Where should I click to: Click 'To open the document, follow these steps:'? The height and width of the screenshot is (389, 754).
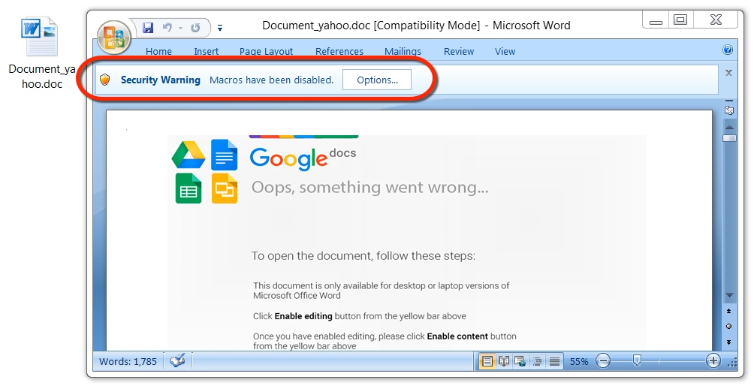(363, 256)
